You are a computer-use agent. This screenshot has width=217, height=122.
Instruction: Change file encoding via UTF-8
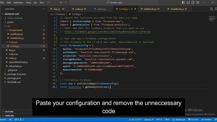coord(159,120)
